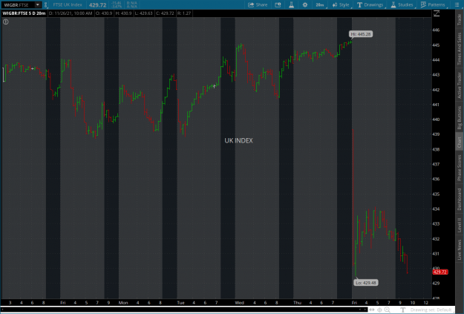This screenshot has width=464, height=314.
Task: Click the Wed label on time axis
Action: click(x=239, y=303)
